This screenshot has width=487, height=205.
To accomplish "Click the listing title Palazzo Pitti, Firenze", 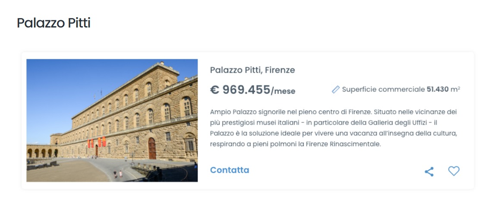I will tap(252, 70).
